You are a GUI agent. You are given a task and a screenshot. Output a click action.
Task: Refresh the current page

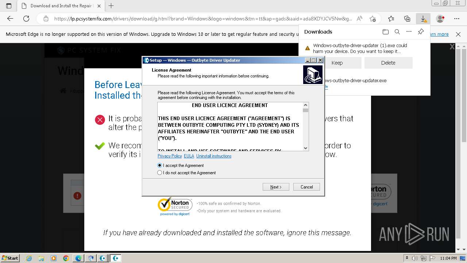26,19
